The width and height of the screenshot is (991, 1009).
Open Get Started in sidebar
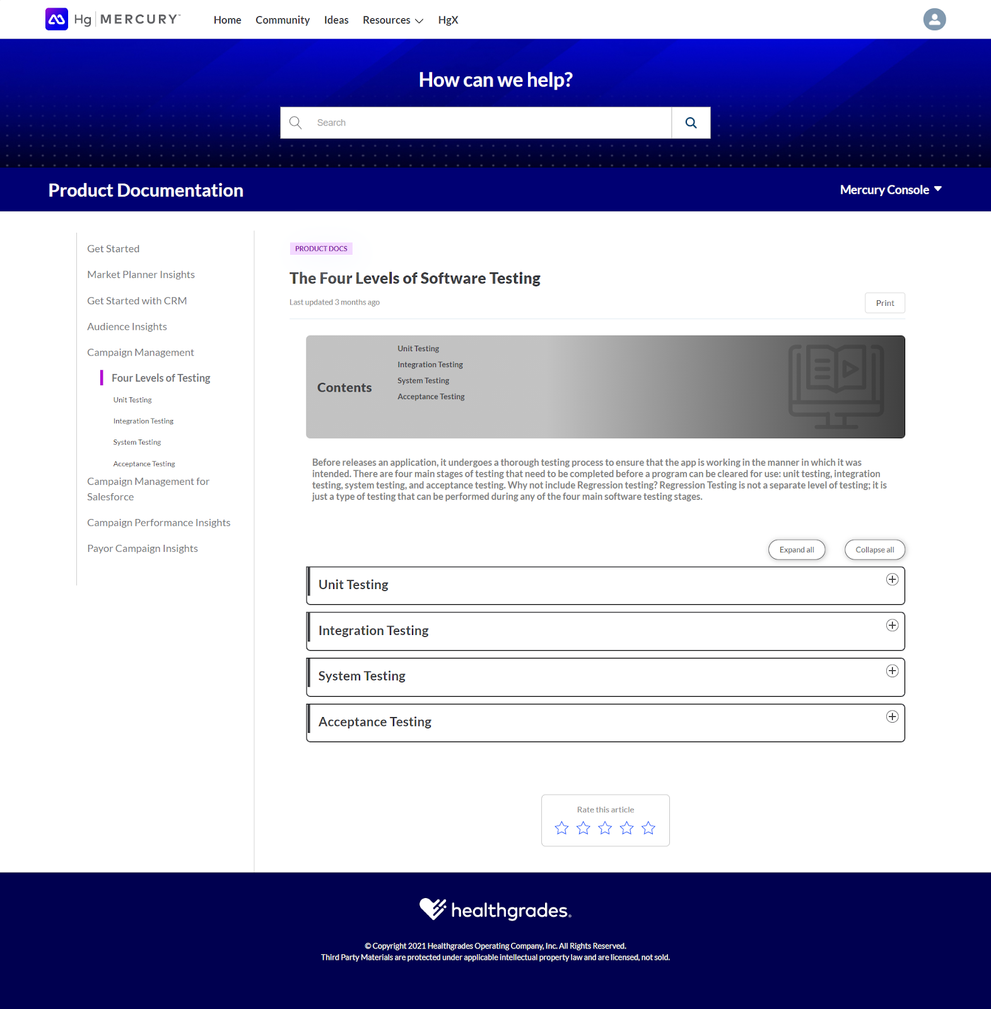click(114, 249)
